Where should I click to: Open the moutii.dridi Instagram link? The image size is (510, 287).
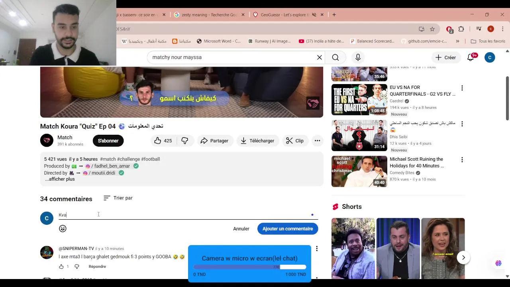[x=100, y=173]
